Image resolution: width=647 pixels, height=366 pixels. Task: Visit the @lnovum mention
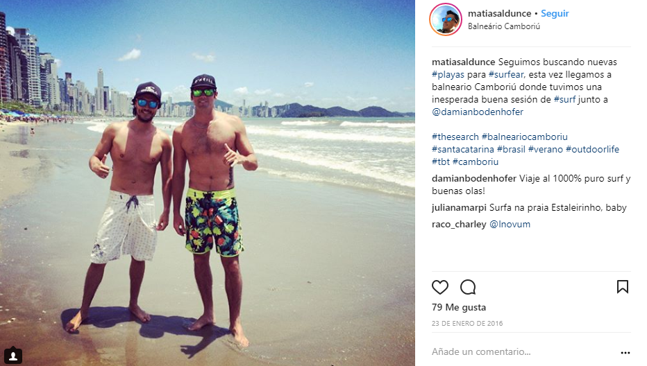pos(510,224)
